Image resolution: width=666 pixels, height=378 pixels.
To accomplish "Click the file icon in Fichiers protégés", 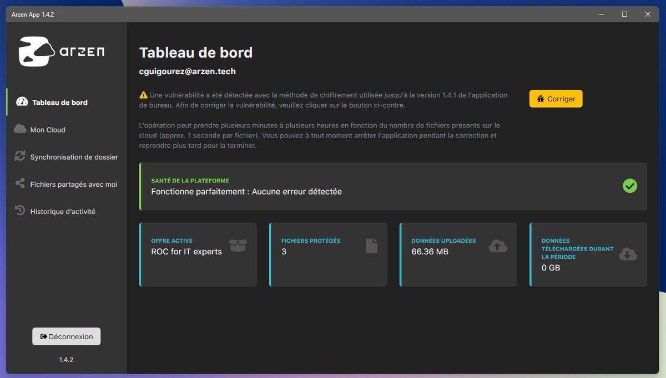I will (372, 246).
